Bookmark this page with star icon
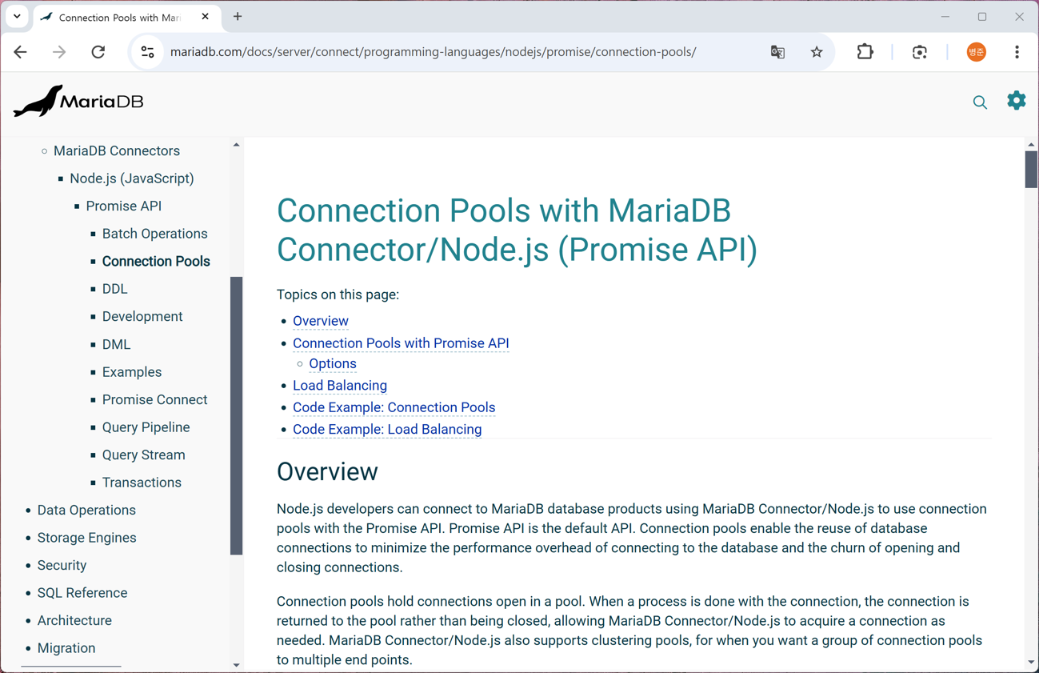This screenshot has width=1039, height=673. 817,52
